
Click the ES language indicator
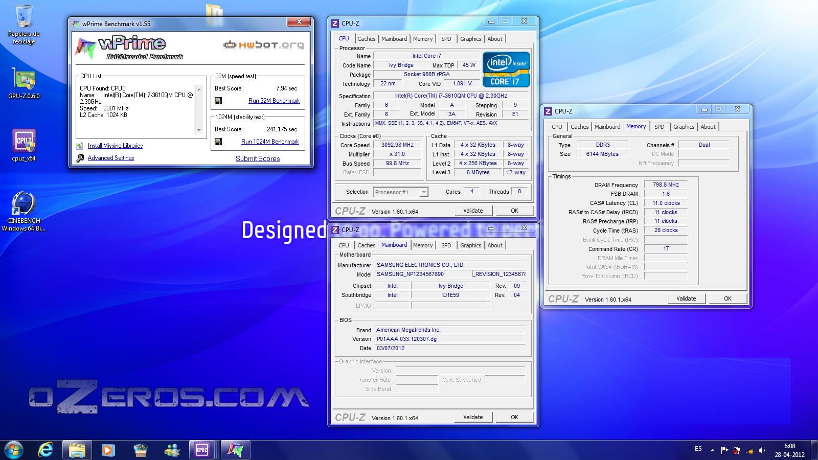click(698, 449)
